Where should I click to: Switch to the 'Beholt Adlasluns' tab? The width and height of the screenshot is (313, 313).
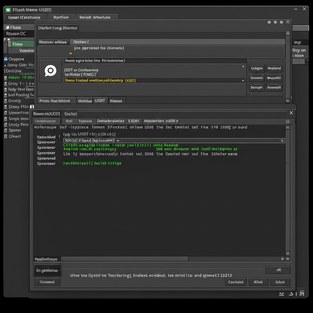[x=97, y=17]
